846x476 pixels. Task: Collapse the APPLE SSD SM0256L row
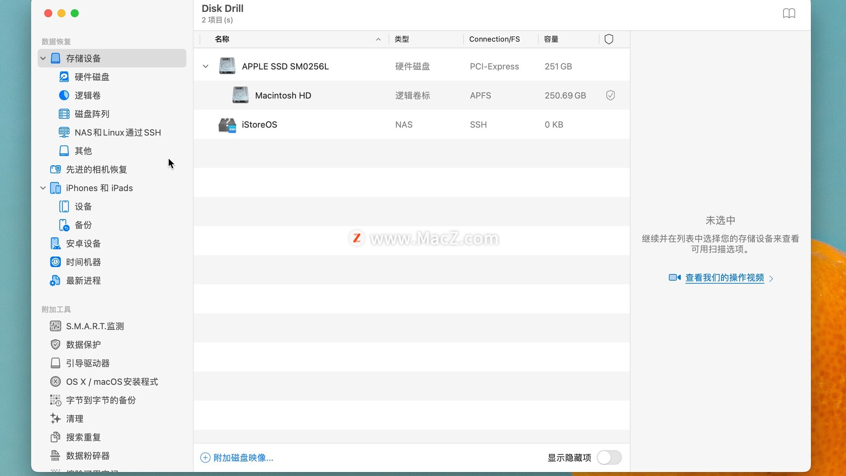pos(205,67)
